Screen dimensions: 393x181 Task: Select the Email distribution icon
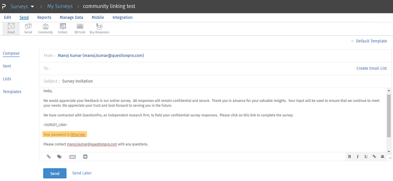[11, 28]
